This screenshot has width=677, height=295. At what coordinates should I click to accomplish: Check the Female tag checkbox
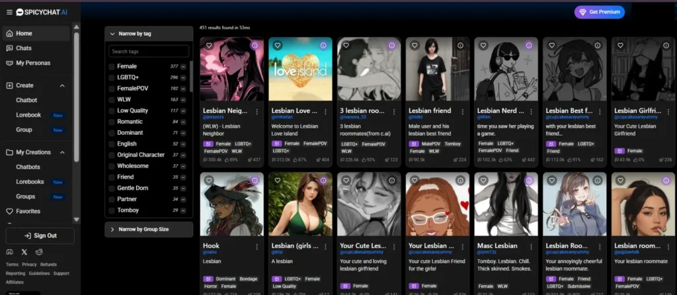pyautogui.click(x=112, y=66)
